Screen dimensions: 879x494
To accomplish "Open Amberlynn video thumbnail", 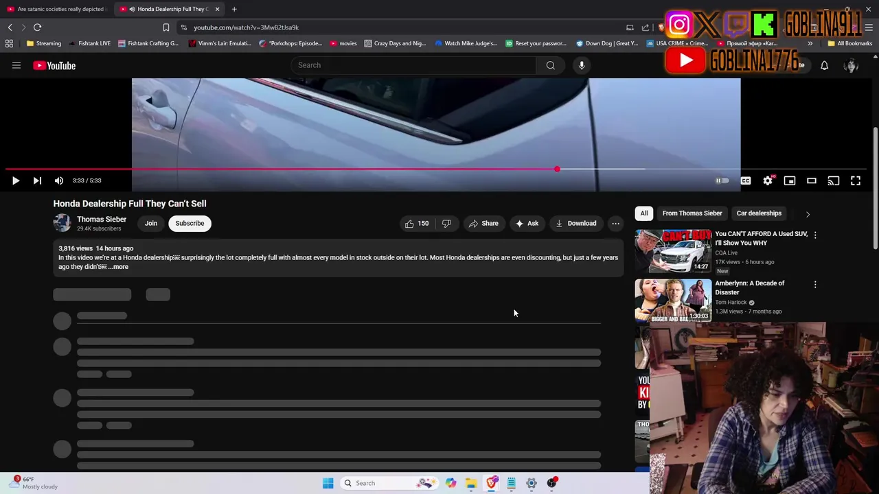I will (673, 301).
